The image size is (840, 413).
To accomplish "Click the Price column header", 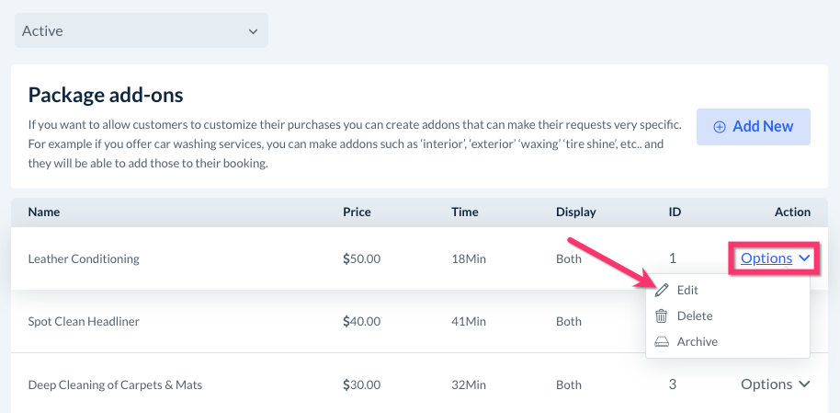I will point(357,212).
